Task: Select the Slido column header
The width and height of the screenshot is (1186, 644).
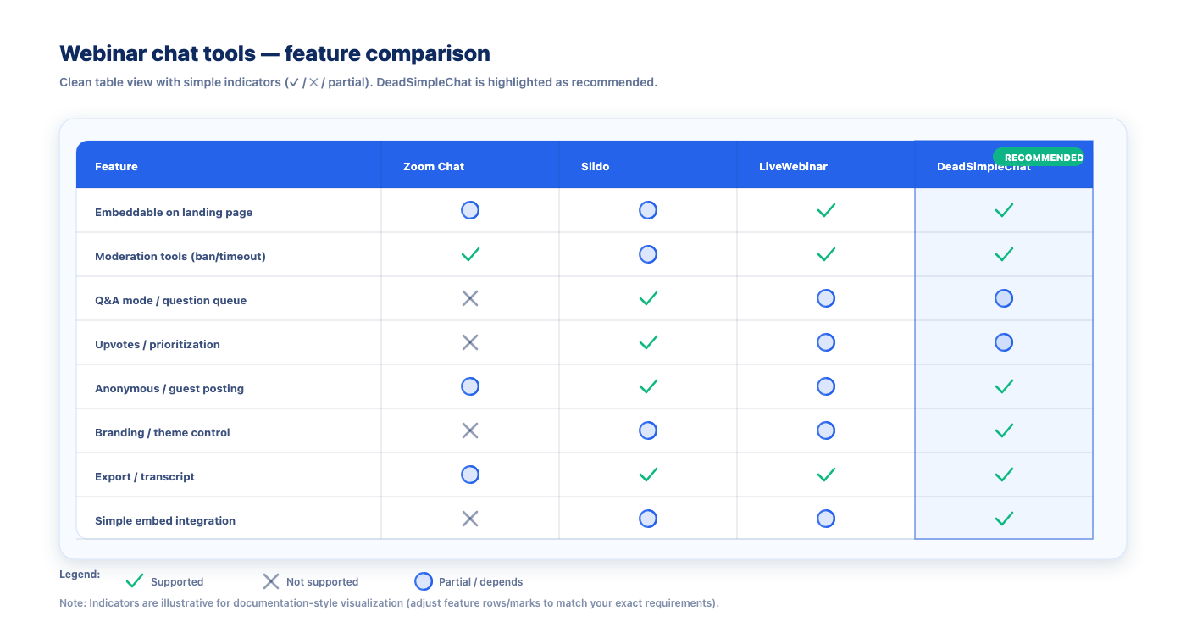Action: click(595, 167)
